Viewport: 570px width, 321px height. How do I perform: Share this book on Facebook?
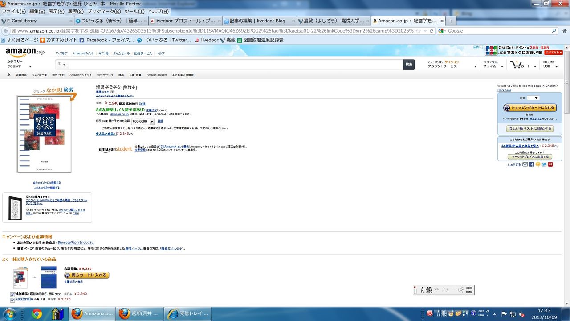[531, 165]
